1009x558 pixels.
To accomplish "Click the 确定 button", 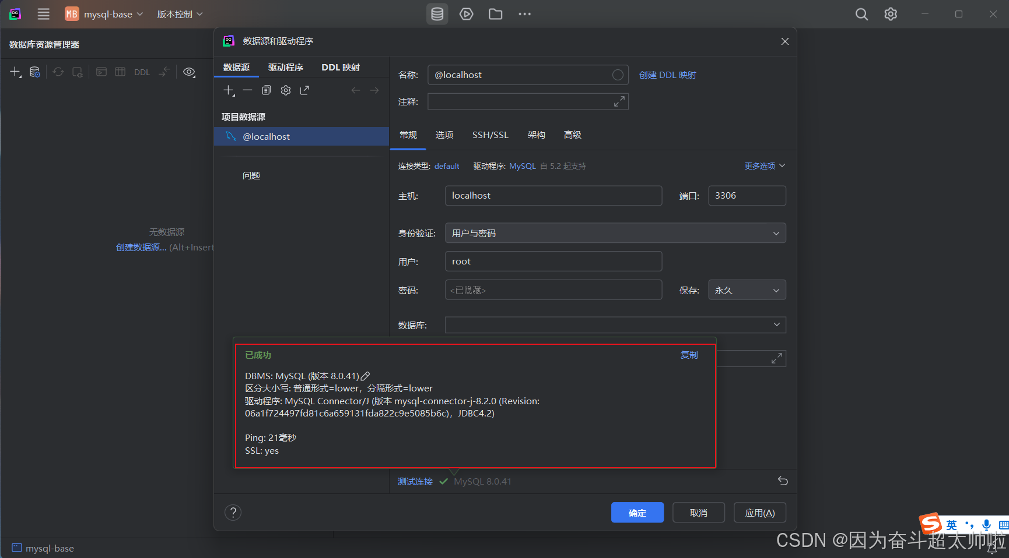I will [637, 513].
